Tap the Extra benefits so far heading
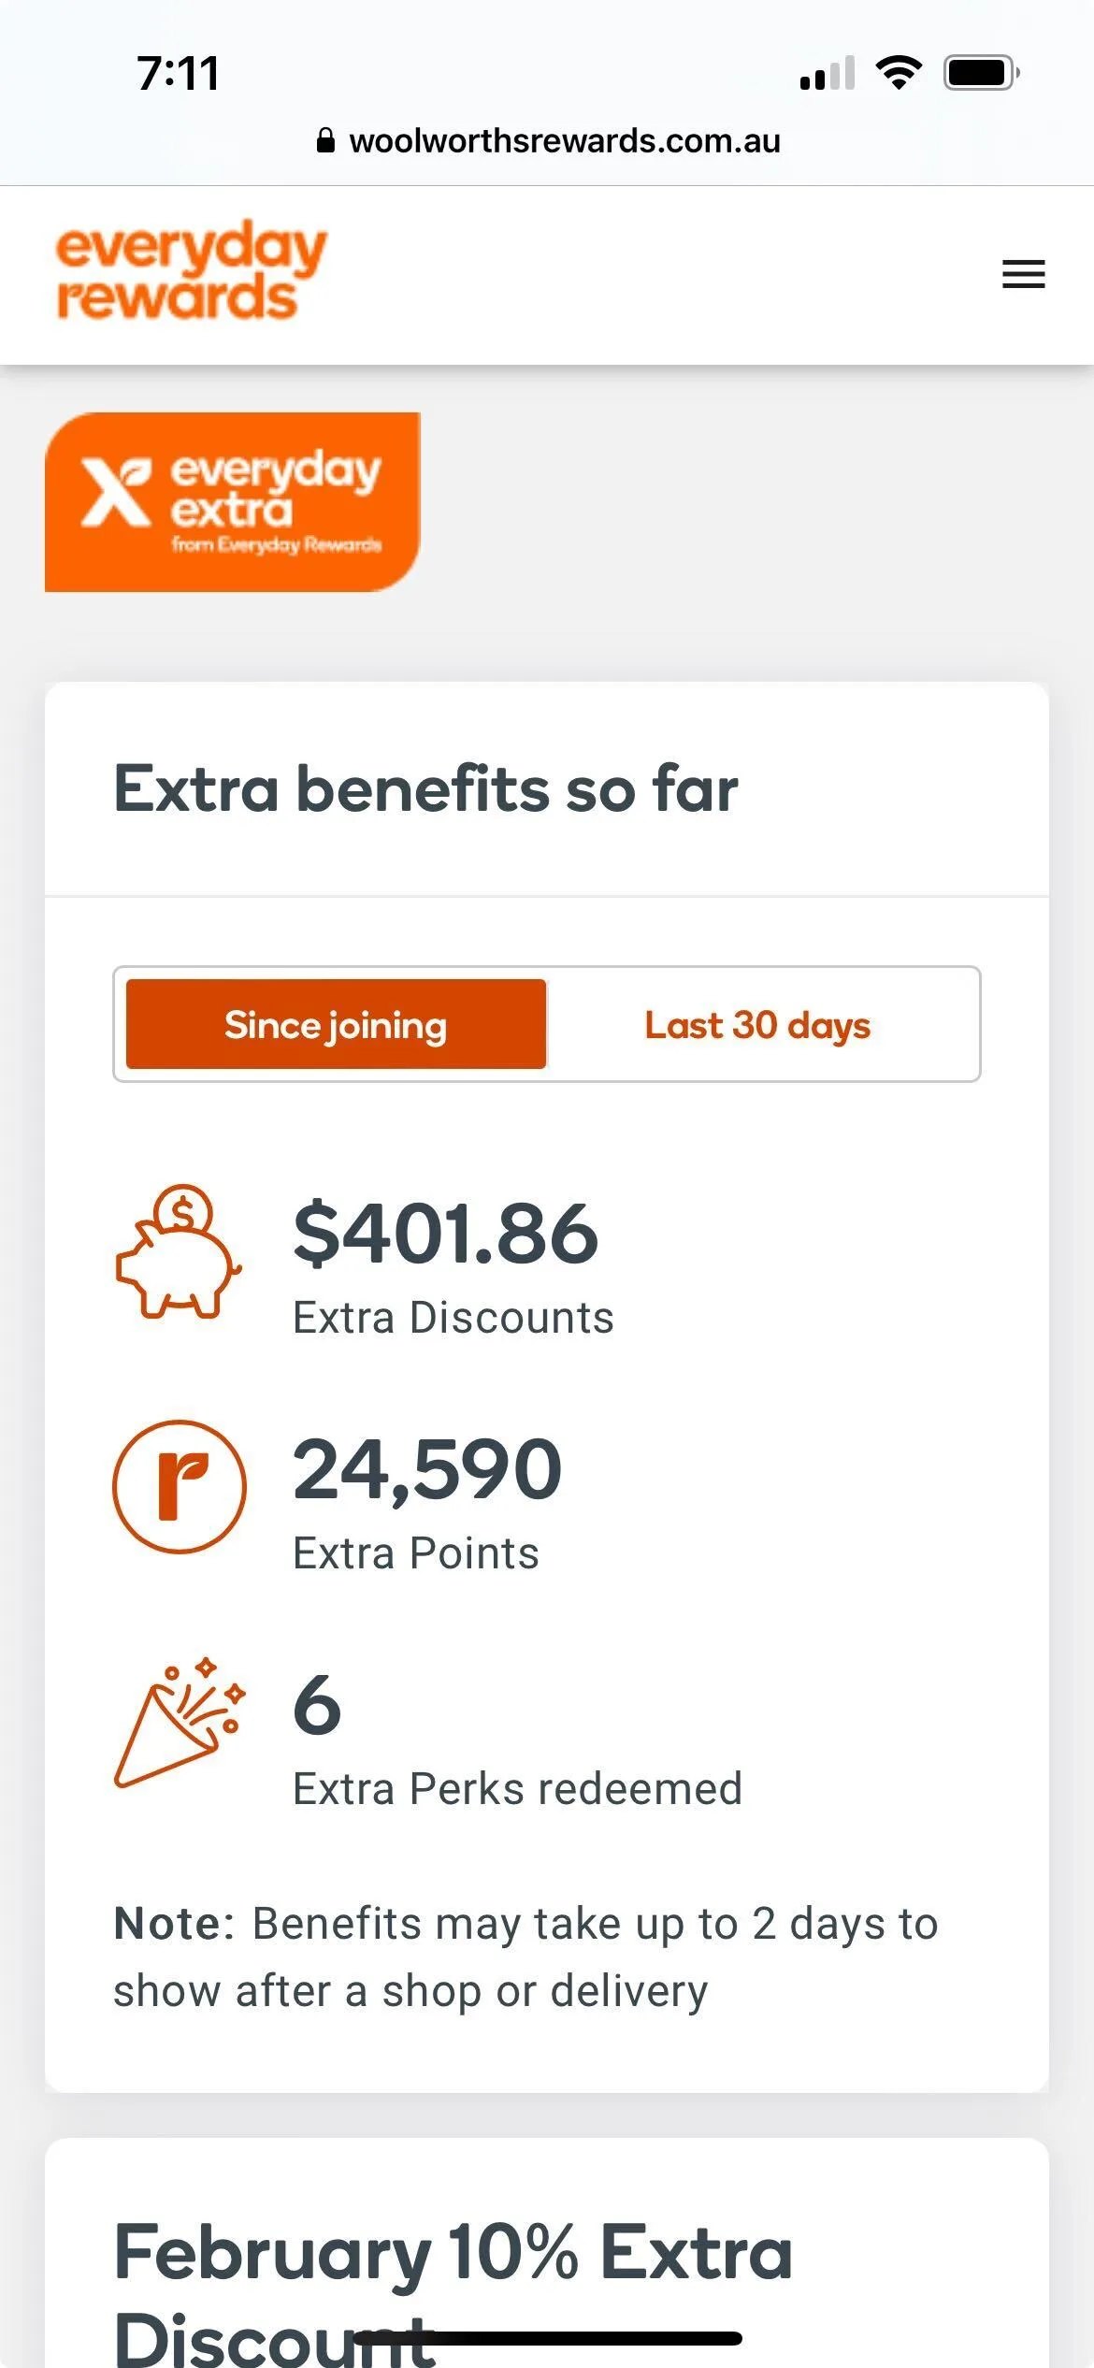 (x=425, y=788)
